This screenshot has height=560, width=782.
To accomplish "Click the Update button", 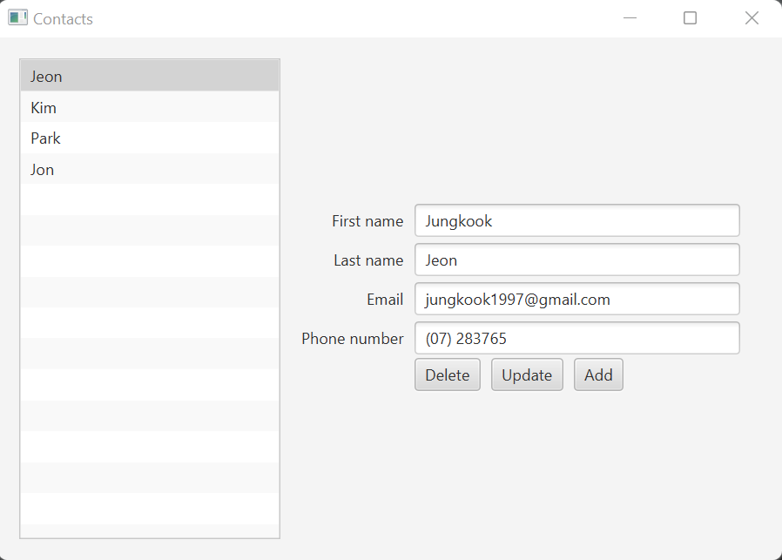I will (x=527, y=374).
